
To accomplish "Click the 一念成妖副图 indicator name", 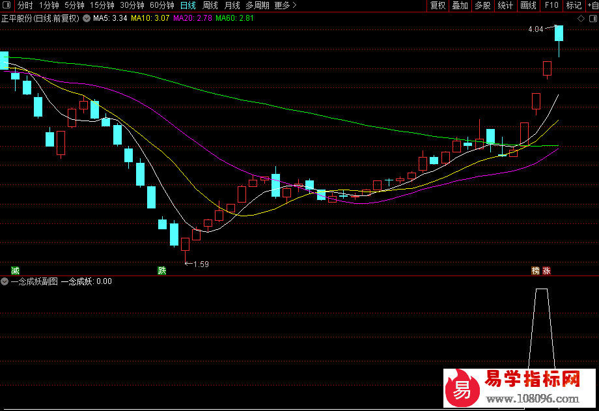I will tap(35, 281).
